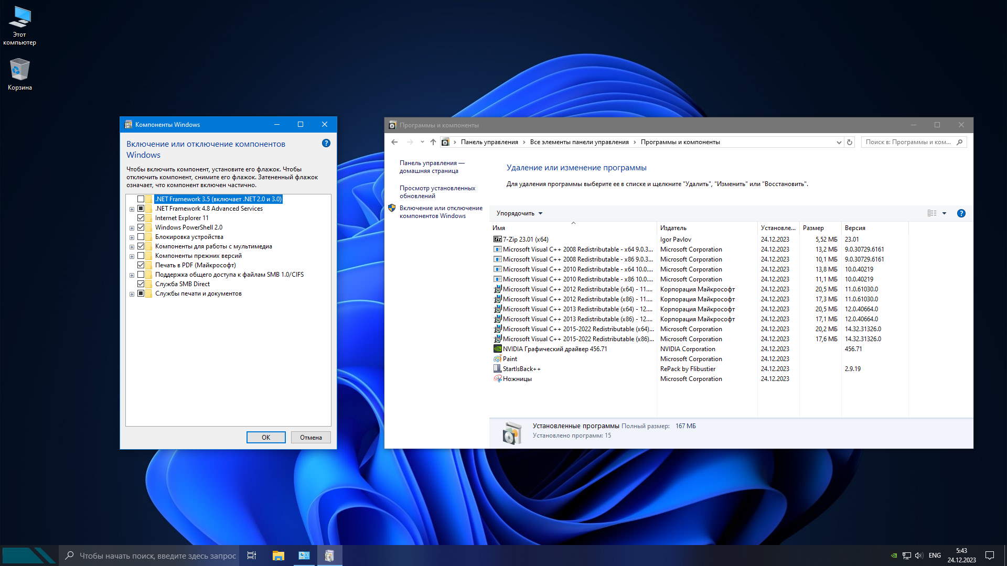Sort the list by the Publisher column header
This screenshot has width=1007, height=566.
pyautogui.click(x=673, y=228)
